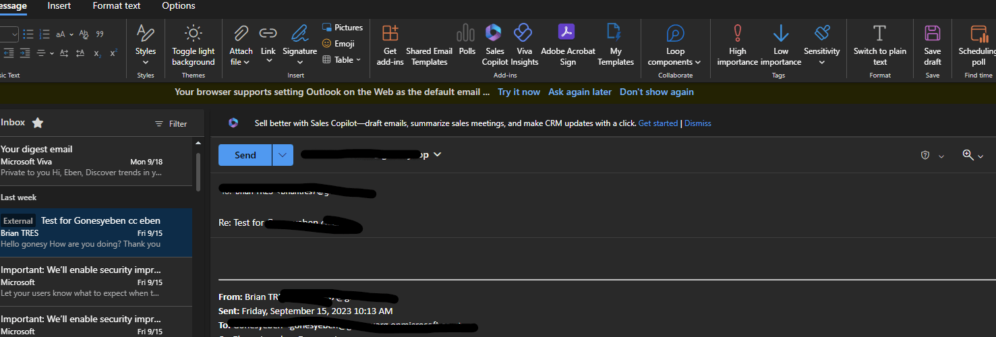This screenshot has width=996, height=337.
Task: Insert an Emoji
Action: tap(339, 43)
